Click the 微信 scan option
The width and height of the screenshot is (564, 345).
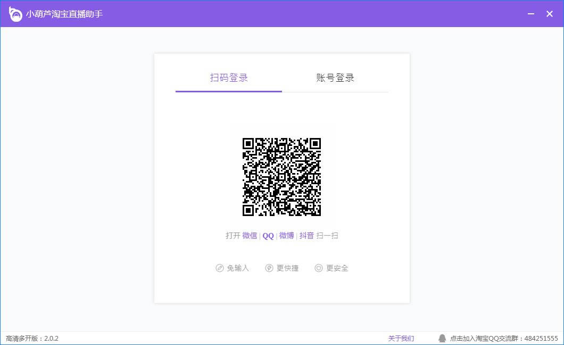[x=250, y=236]
